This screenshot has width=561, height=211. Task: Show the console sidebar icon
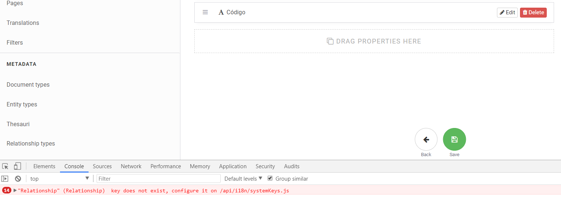(x=5, y=179)
